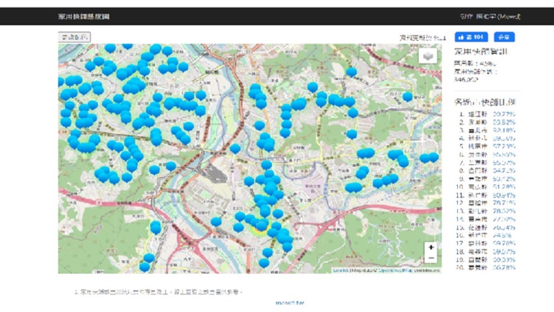The height and width of the screenshot is (312, 554).
Task: Open the author link in the header
Action: click(x=499, y=16)
